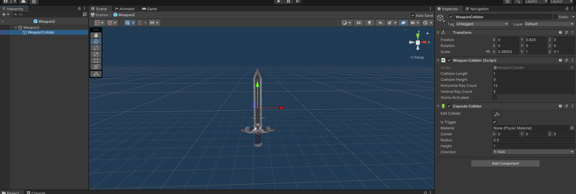
Task: Disable Weapon Collider script checkbox
Action: pos(449,60)
